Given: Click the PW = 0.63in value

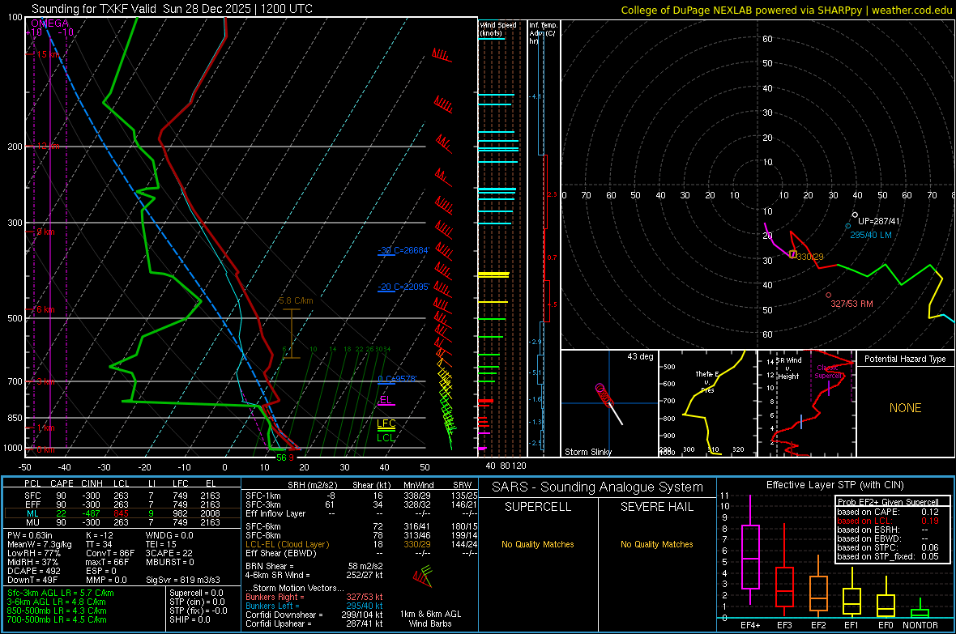Looking at the screenshot, I should pos(30,535).
